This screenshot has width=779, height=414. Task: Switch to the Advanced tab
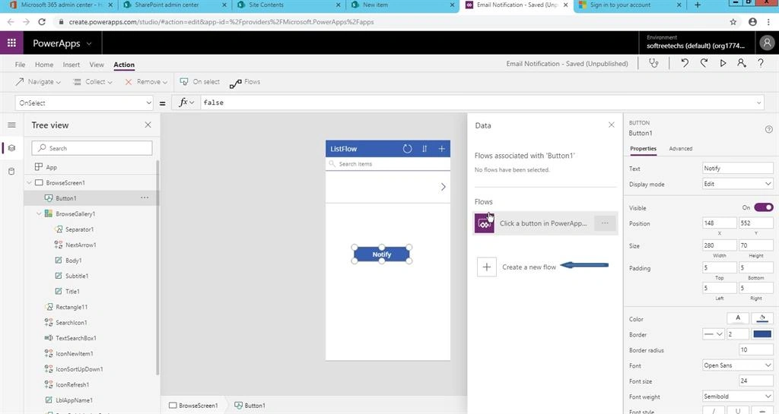[x=680, y=149]
